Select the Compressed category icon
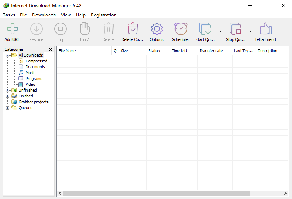The image size is (292, 199). [x=21, y=61]
